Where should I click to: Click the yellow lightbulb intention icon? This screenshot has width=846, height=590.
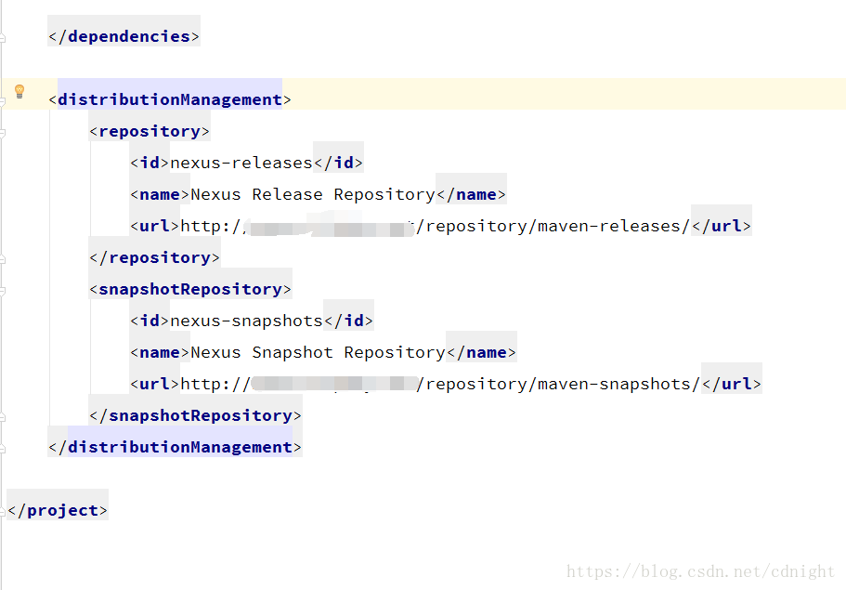click(x=20, y=91)
